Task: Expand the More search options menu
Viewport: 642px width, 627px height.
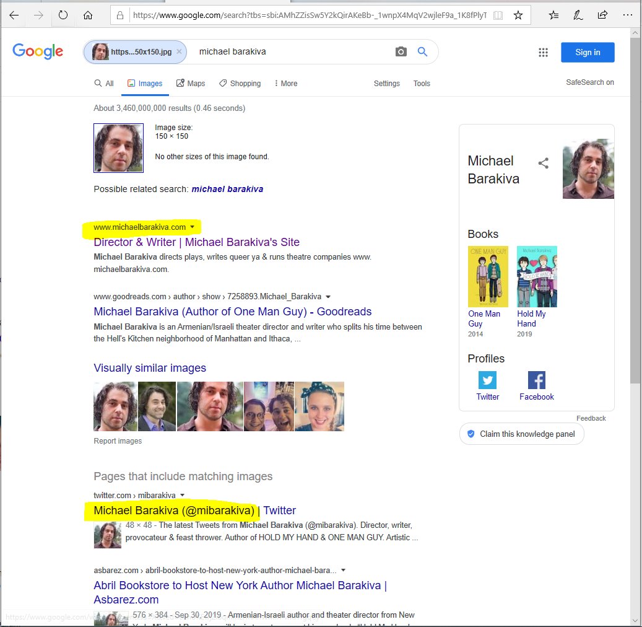Action: tap(286, 83)
